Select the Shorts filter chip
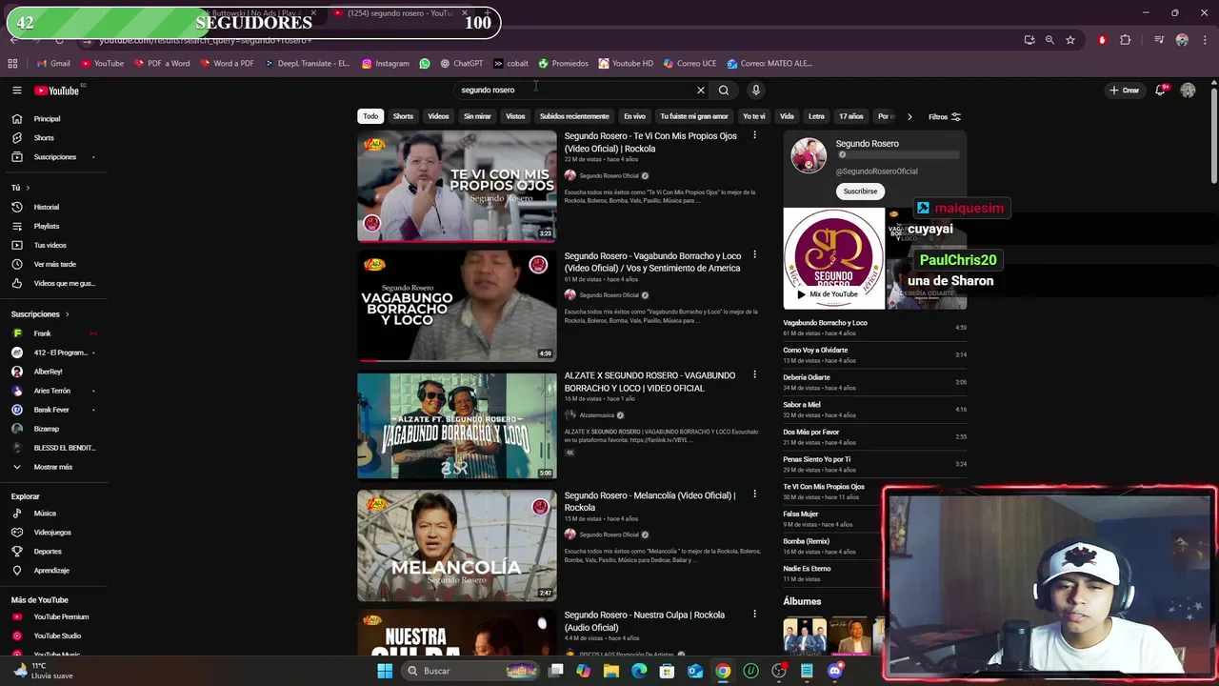 tap(404, 116)
